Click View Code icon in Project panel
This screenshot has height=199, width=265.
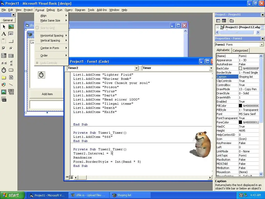tap(218, 21)
